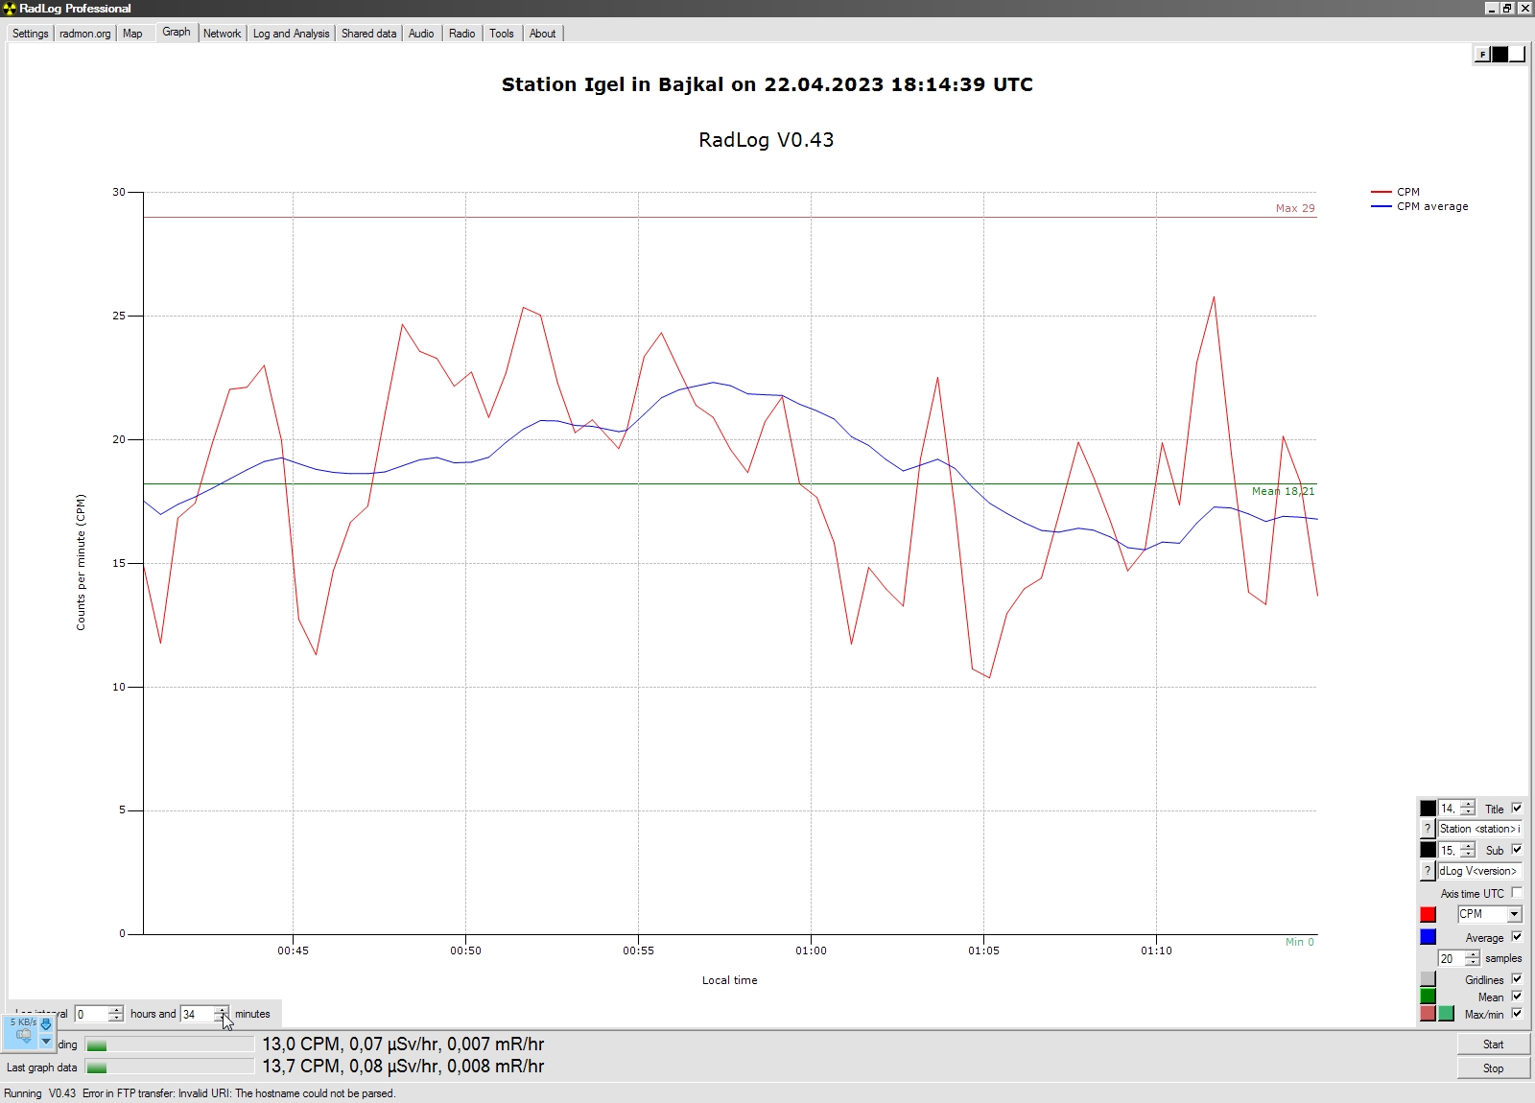Viewport: 1535px width, 1103px height.
Task: Select the Graph tab
Action: [177, 32]
